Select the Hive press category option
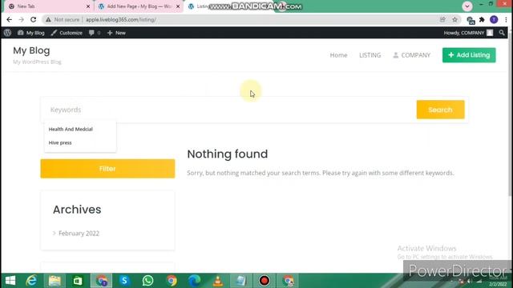The width and height of the screenshot is (513, 288). click(x=60, y=142)
